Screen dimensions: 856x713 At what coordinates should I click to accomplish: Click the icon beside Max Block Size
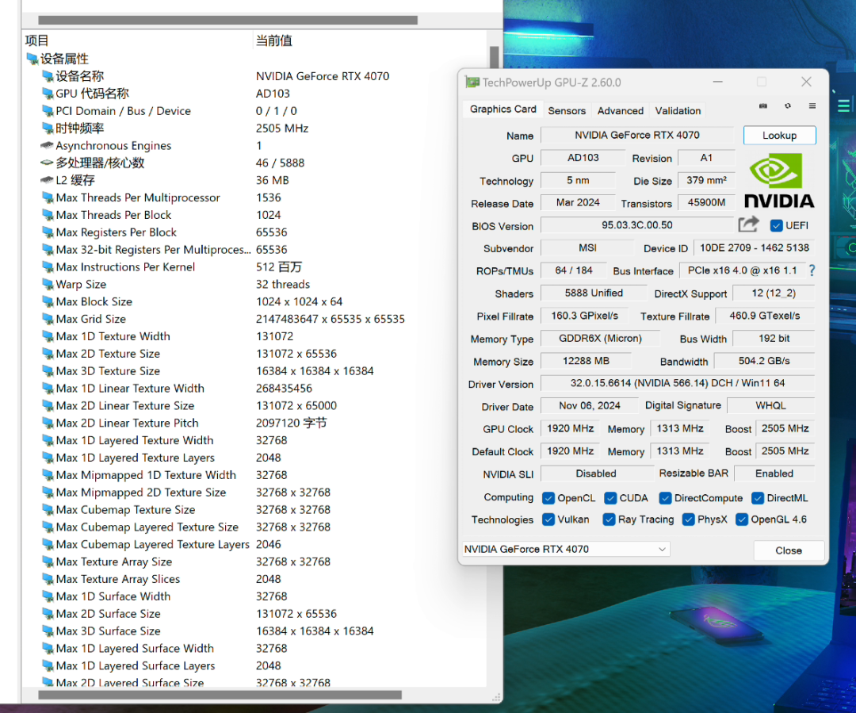(x=48, y=301)
